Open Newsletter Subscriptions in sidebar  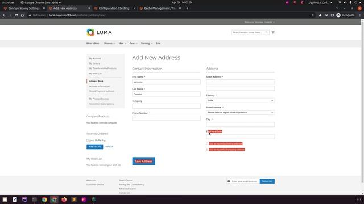point(101,104)
